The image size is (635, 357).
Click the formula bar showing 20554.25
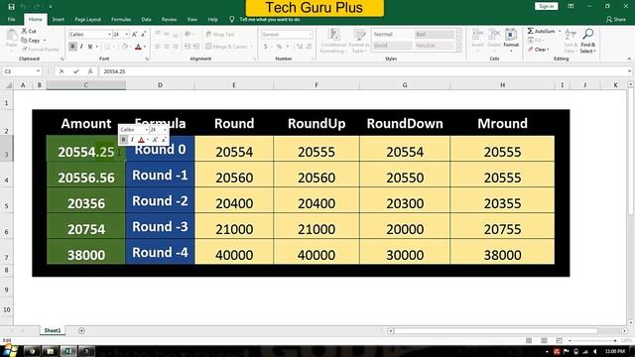point(362,71)
